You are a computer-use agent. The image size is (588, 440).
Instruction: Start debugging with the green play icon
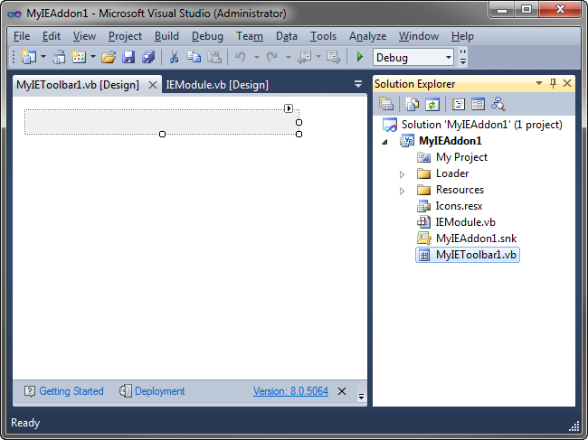point(360,57)
